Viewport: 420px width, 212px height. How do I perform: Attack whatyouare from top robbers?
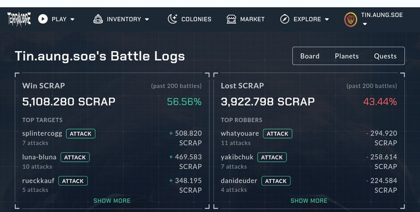(x=277, y=134)
